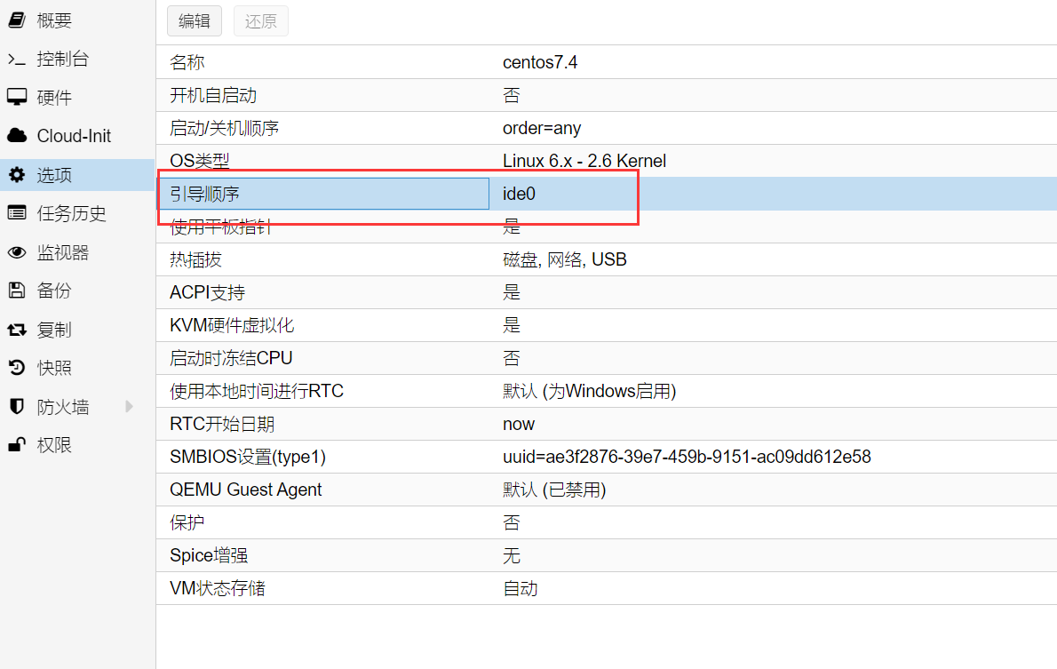Click the book icon next to 概要

click(x=16, y=20)
